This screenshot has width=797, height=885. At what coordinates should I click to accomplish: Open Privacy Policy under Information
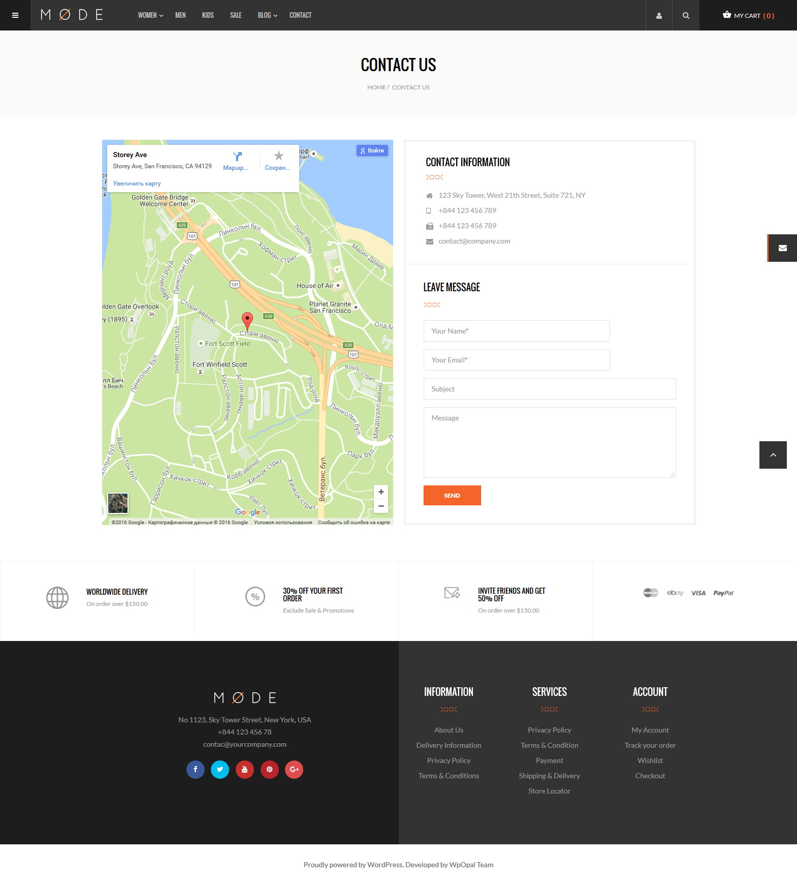tap(449, 760)
